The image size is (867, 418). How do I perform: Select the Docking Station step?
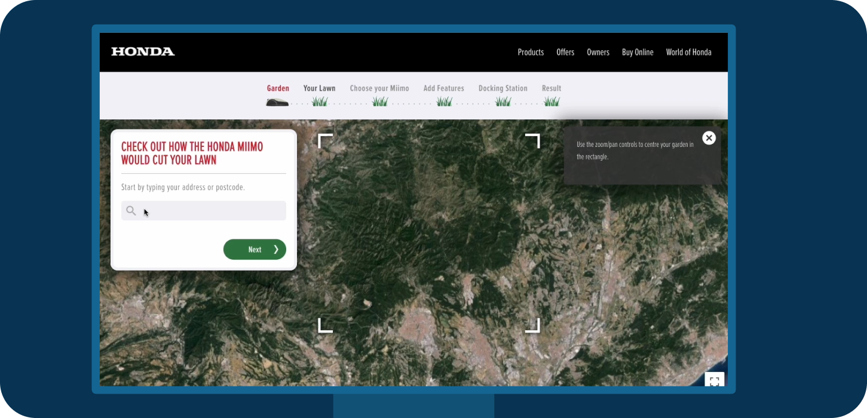pos(503,88)
